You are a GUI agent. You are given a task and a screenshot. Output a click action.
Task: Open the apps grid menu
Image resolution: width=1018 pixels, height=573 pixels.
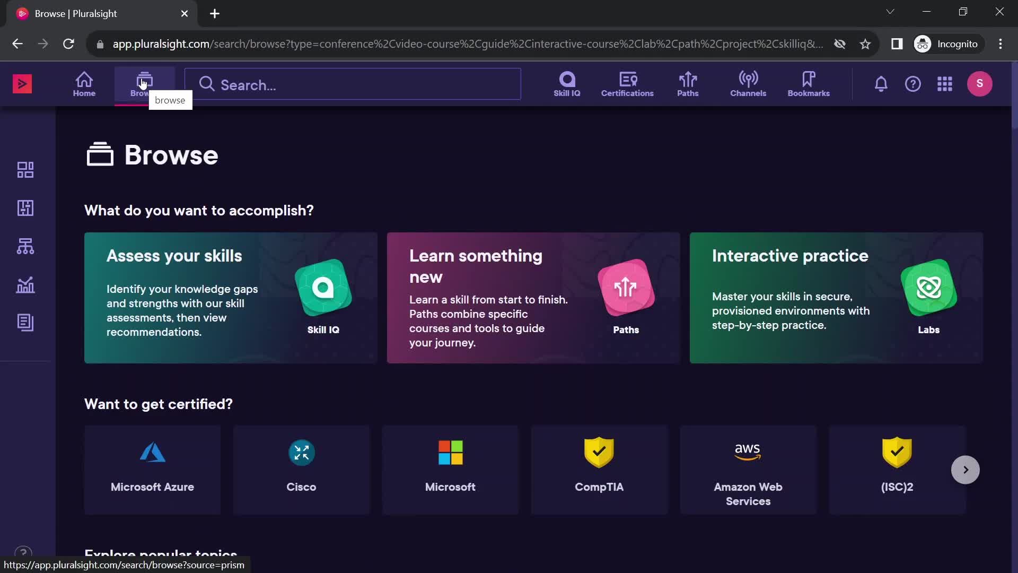pyautogui.click(x=945, y=84)
